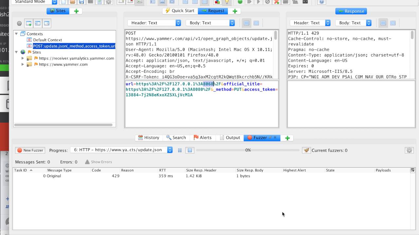Add a new tab next to Sites

76,11
